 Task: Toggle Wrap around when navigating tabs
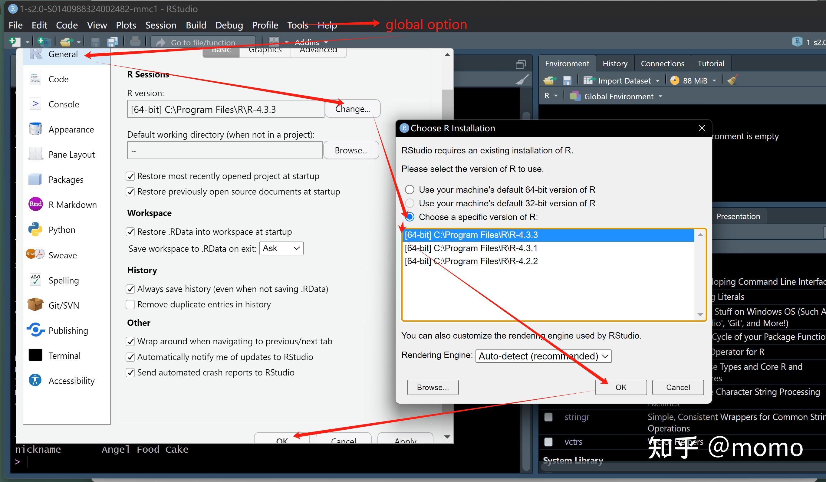[130, 342]
